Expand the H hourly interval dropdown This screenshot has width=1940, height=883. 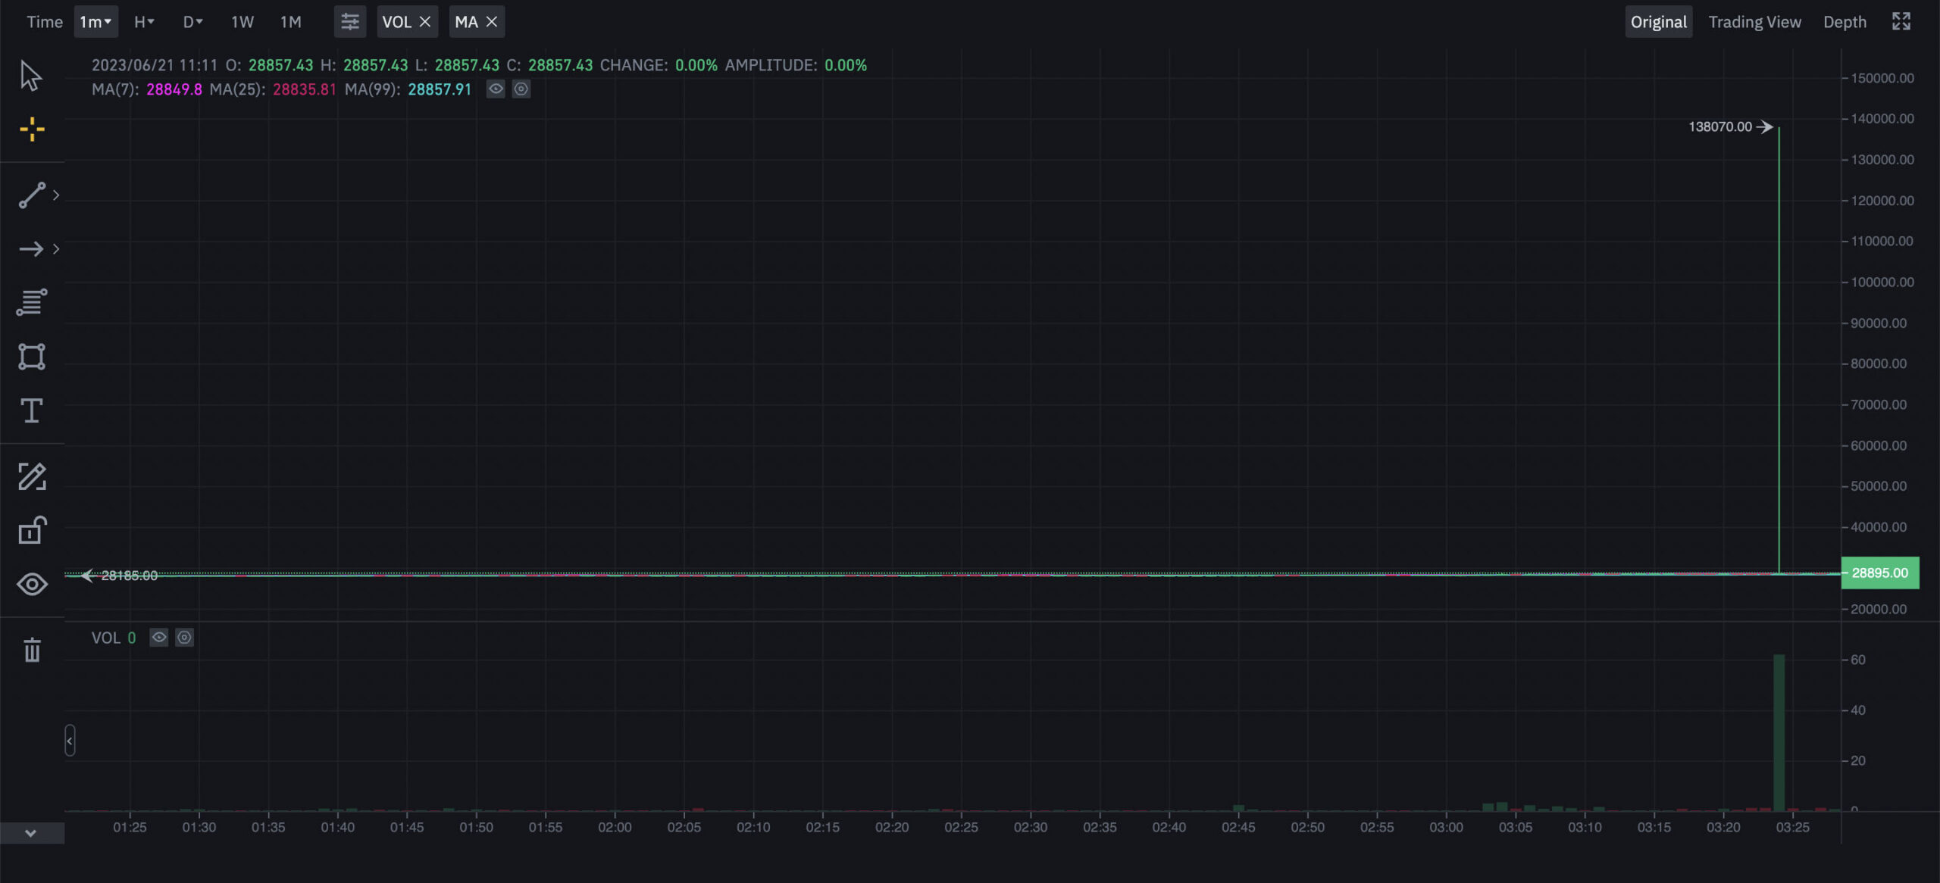[x=144, y=22]
